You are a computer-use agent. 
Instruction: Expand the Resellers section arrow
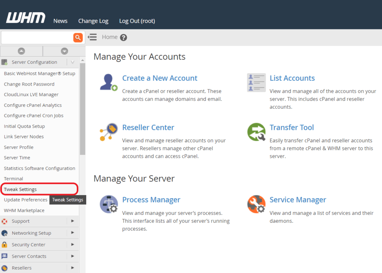pos(73,268)
